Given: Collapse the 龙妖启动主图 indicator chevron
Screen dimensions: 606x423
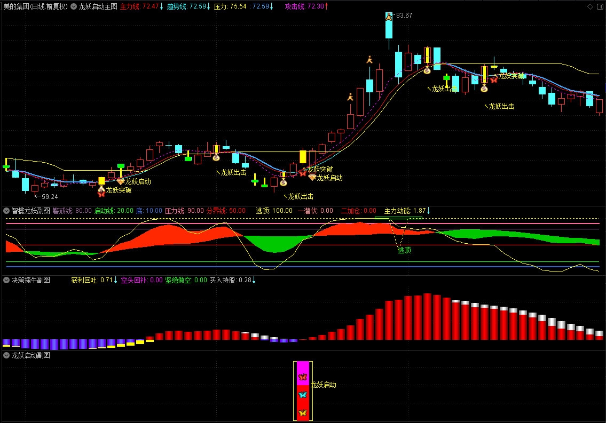Looking at the screenshot, I should pos(74,7).
